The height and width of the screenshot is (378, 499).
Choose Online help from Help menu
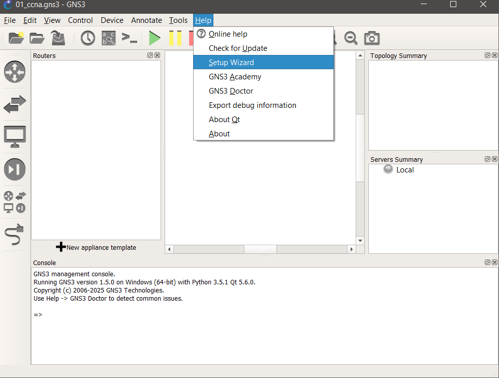point(263,34)
